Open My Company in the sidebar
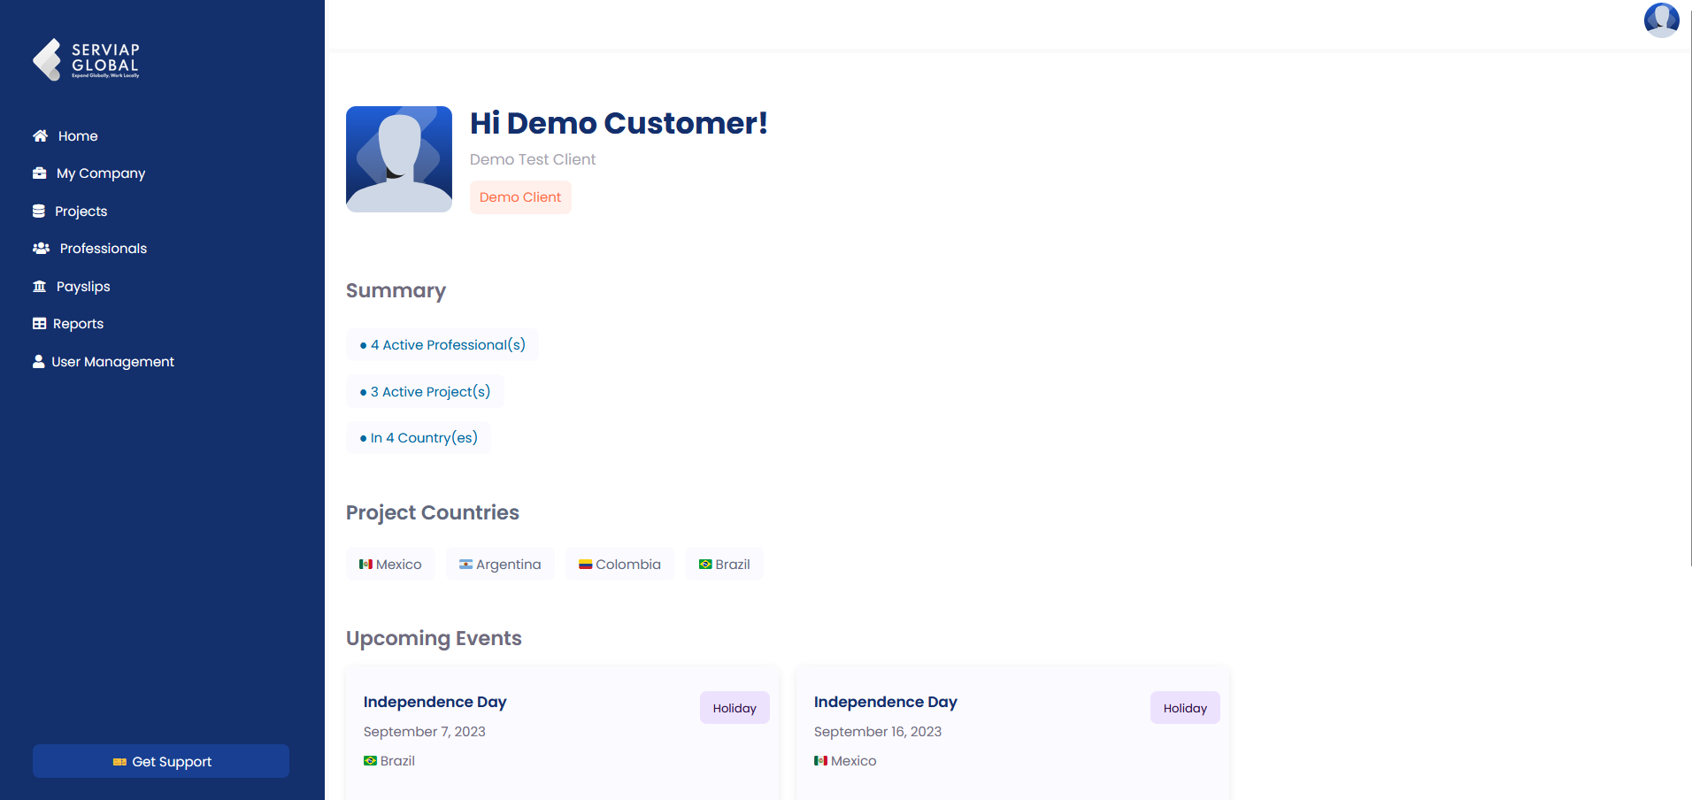1692x800 pixels. 101,173
